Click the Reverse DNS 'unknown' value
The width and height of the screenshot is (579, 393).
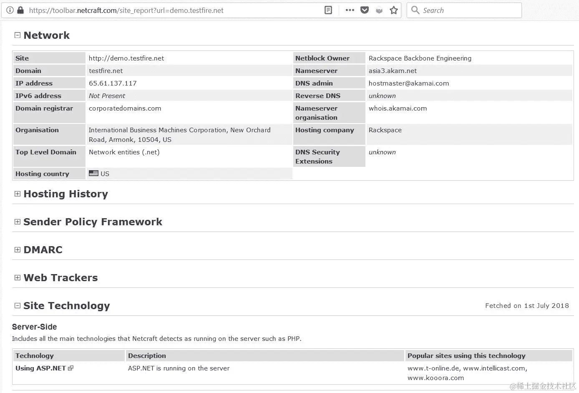click(x=382, y=96)
